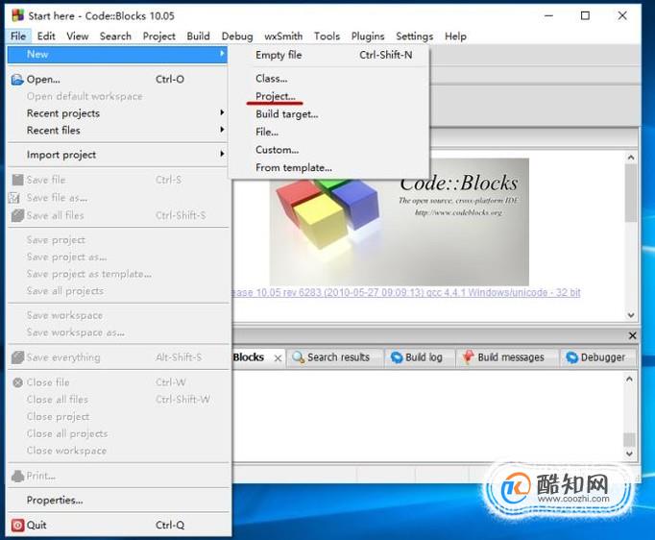
Task: Select Recent projects entry
Action: point(118,113)
